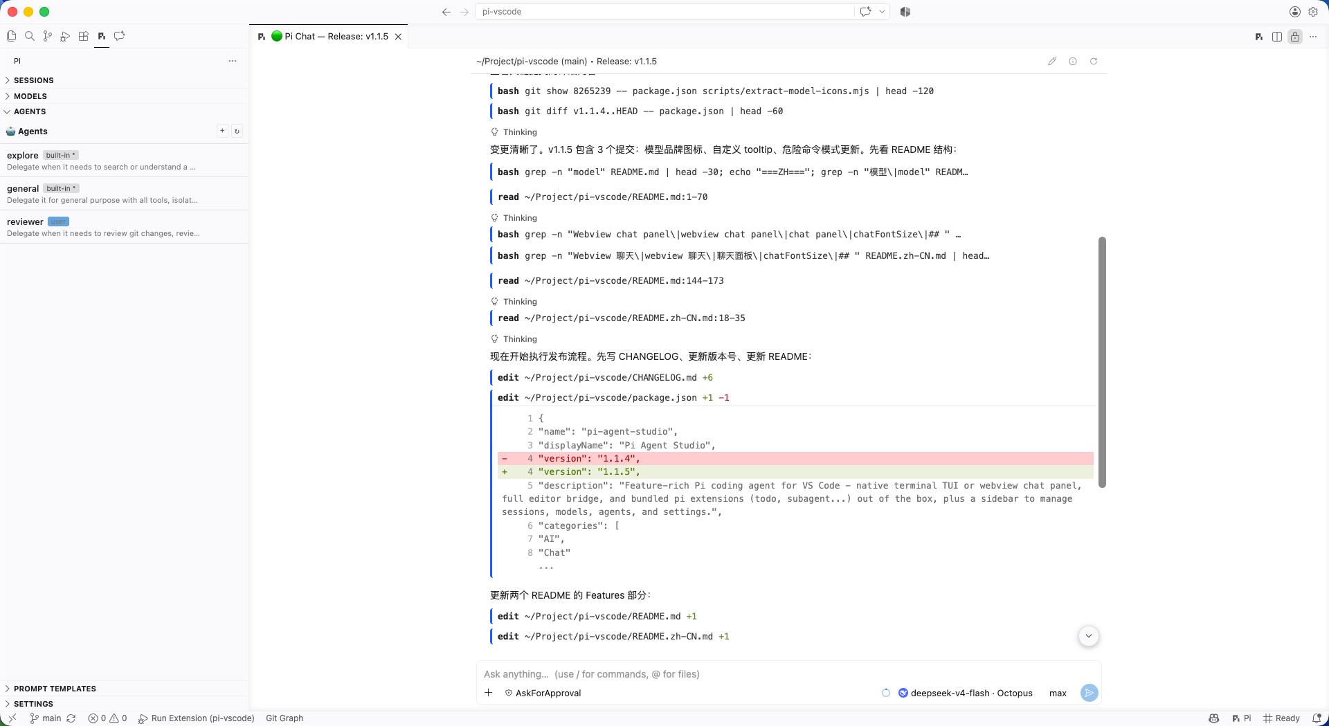Show session info via the info icon
This screenshot has height=726, width=1329.
(x=1073, y=61)
